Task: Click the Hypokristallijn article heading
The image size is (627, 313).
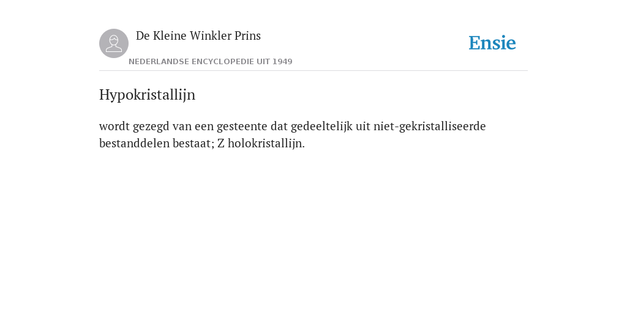Action: click(147, 95)
